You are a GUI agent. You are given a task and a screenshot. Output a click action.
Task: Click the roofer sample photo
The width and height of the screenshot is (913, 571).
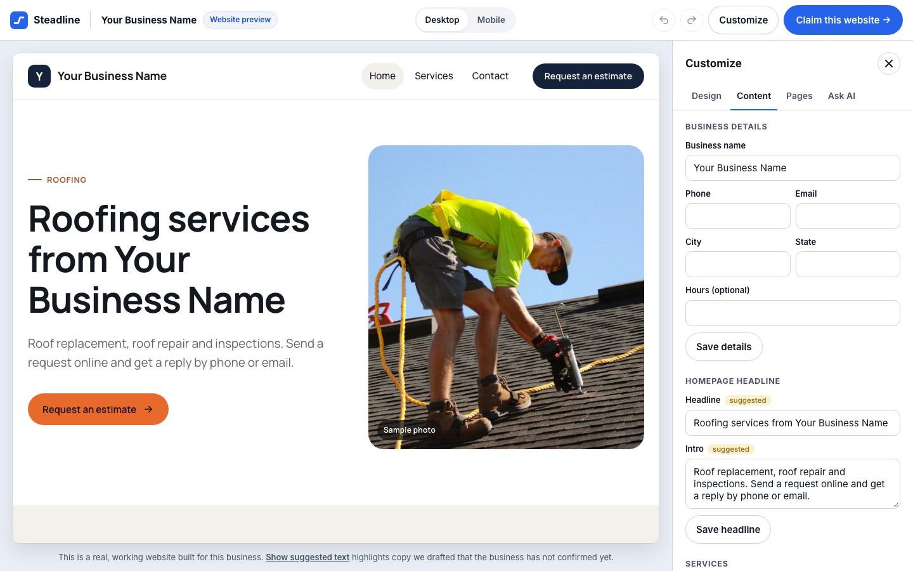click(x=506, y=297)
